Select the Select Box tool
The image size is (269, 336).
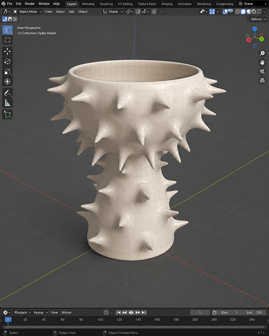tap(7, 30)
